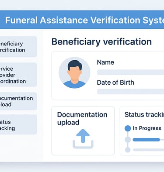Click the bottom grey status step dot
164x172 pixels.
(128, 150)
